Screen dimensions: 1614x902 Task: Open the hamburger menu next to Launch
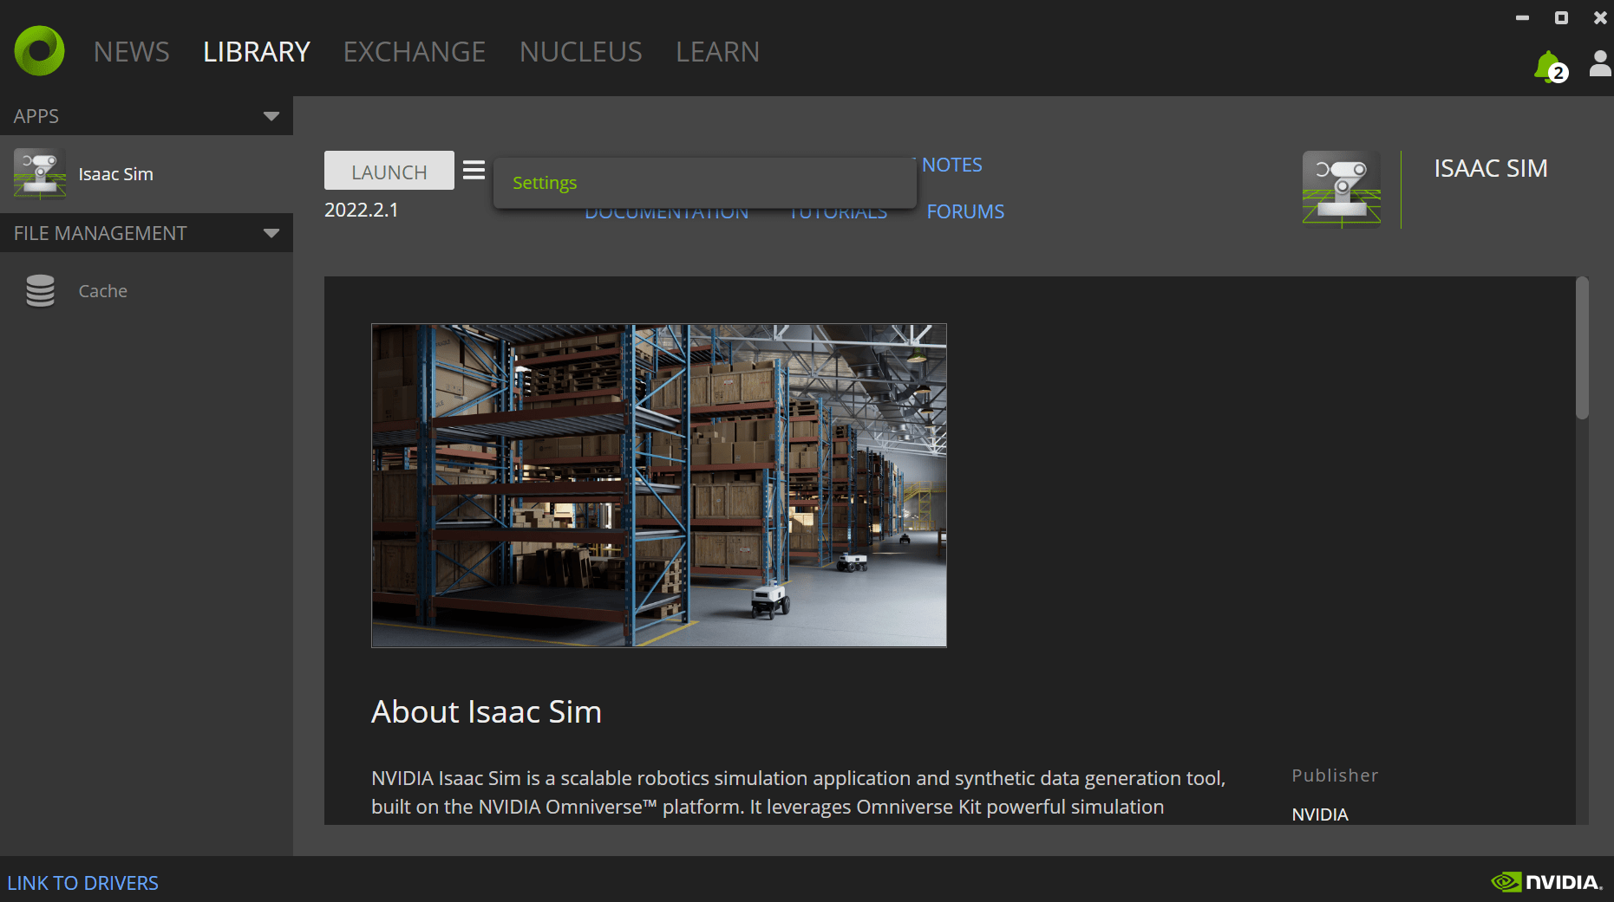[x=474, y=170]
